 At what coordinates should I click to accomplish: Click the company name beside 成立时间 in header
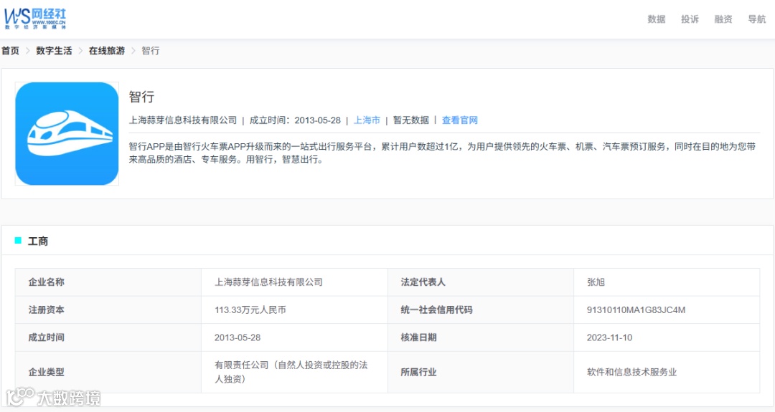point(183,120)
